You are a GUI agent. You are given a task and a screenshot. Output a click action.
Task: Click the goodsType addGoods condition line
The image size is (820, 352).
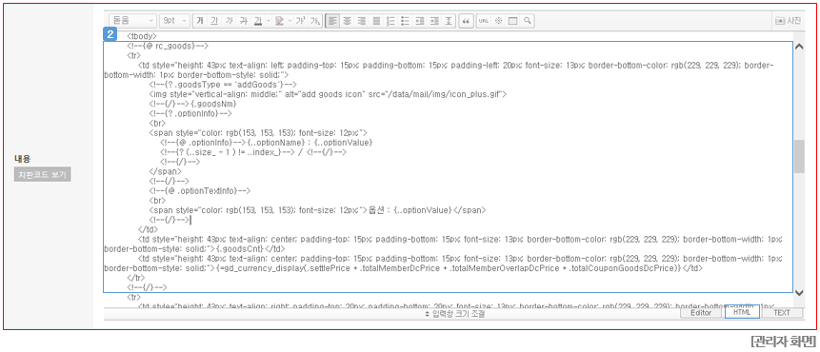point(223,84)
